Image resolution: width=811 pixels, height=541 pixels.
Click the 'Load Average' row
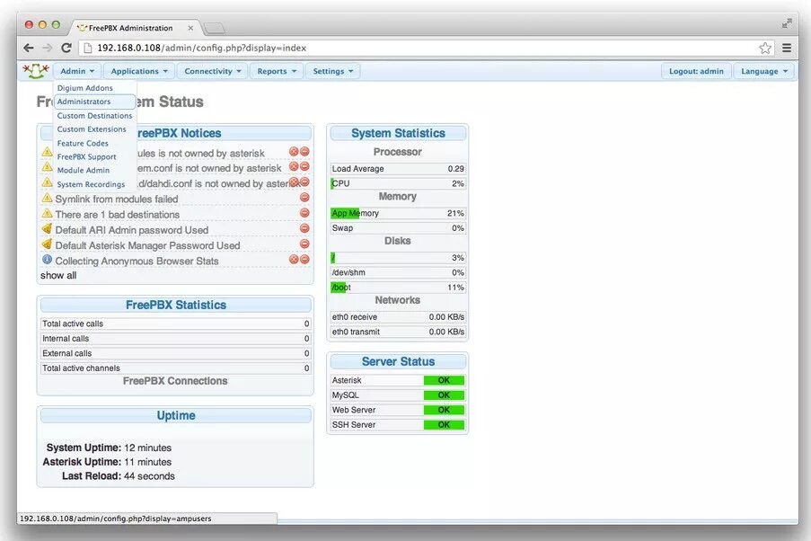click(x=398, y=168)
